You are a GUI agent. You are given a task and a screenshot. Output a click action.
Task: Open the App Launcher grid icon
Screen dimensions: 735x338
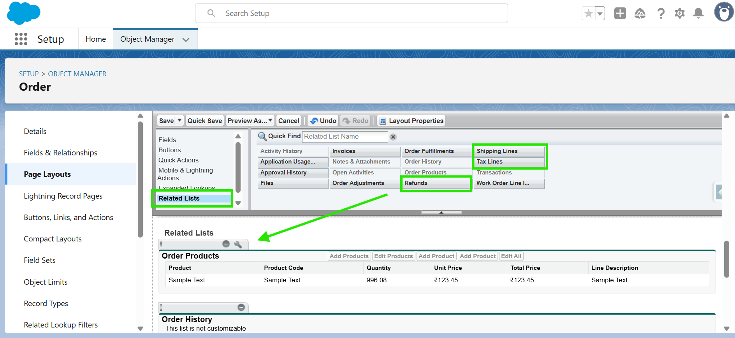click(x=21, y=39)
